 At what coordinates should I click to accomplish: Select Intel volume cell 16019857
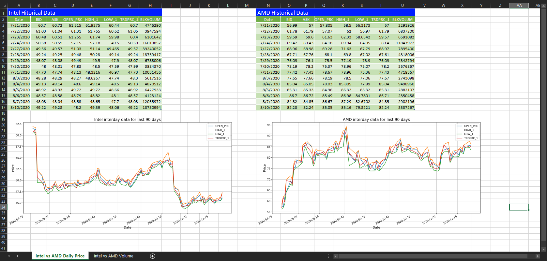(150, 43)
